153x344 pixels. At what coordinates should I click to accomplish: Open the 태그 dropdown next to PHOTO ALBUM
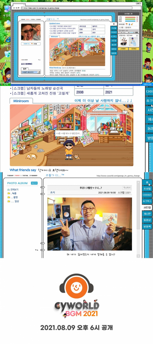(34, 183)
